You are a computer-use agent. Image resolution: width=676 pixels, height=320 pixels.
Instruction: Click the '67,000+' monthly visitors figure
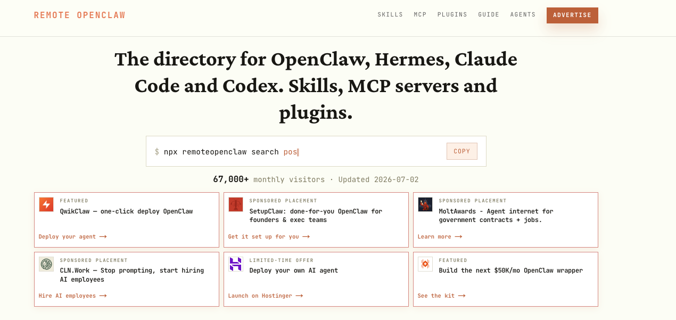pos(231,179)
